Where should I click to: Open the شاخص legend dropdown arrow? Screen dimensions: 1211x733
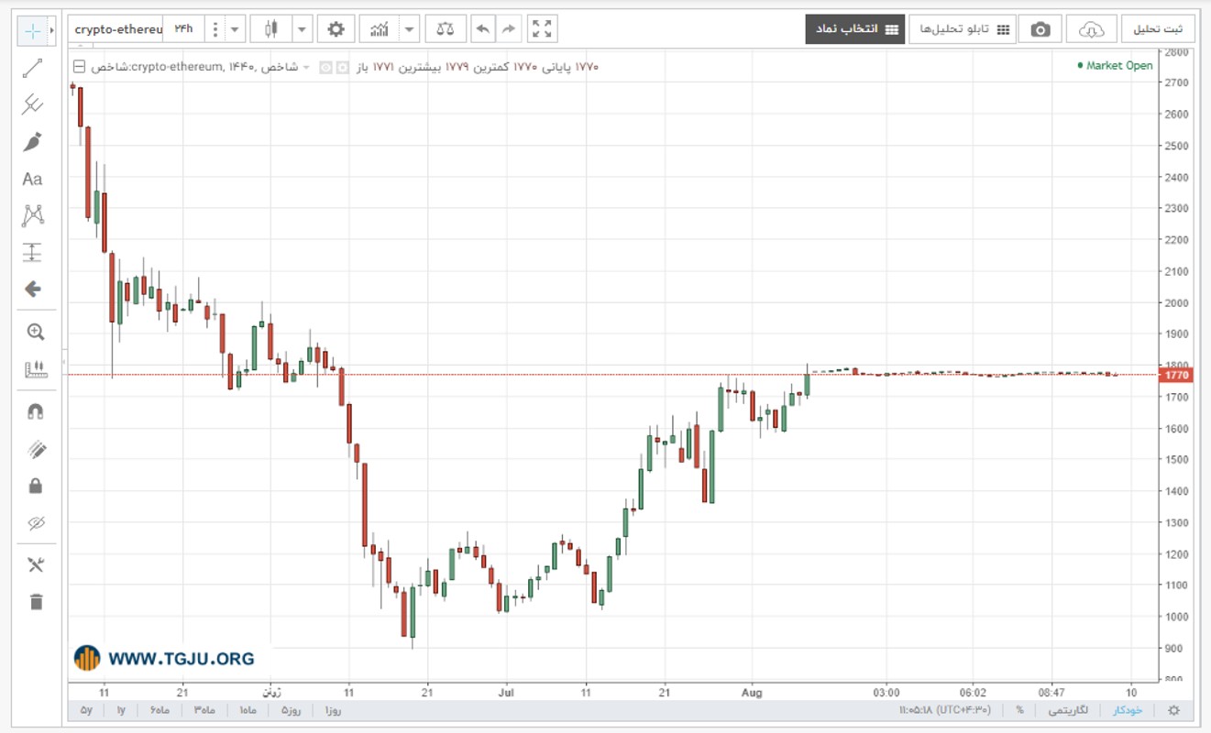[306, 67]
